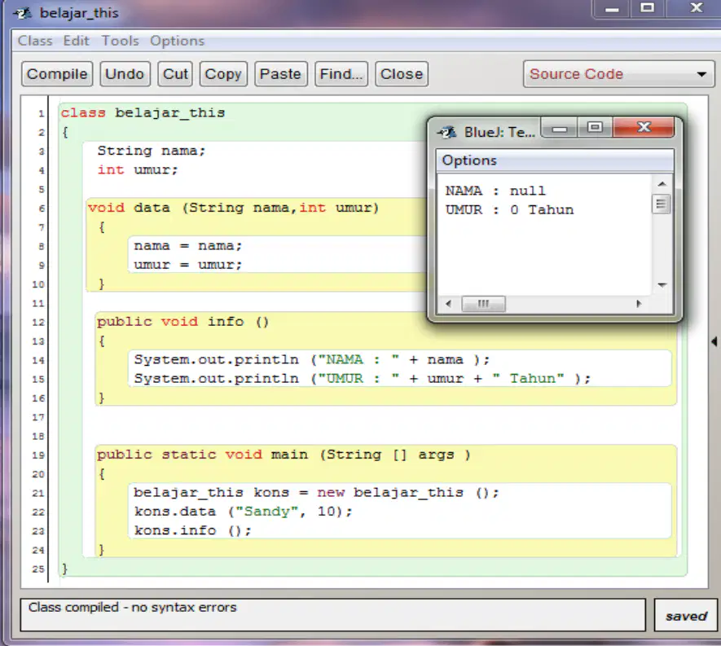721x646 pixels.
Task: Close the belajar_this editor window
Action: (697, 8)
